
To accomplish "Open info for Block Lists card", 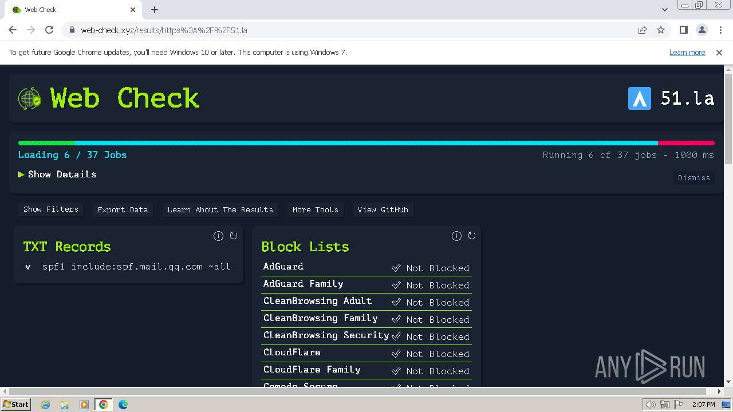I will (456, 236).
